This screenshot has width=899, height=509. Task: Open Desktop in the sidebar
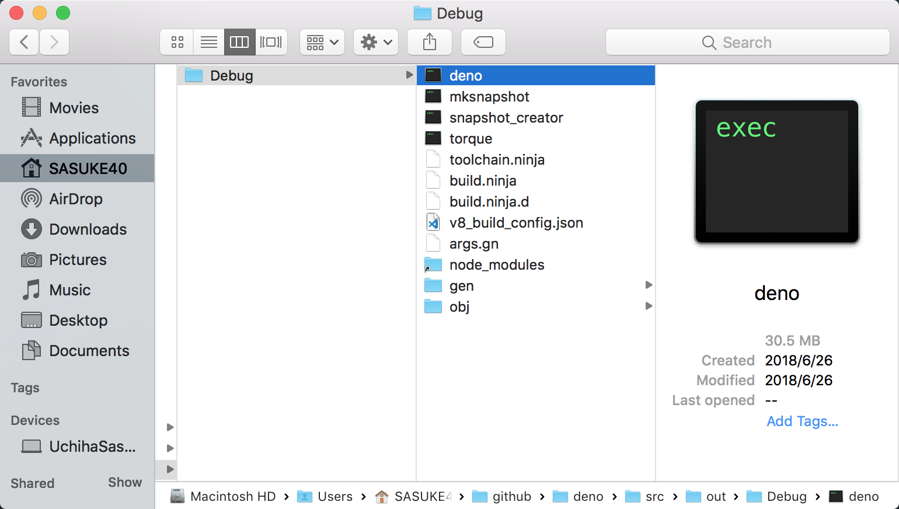pyautogui.click(x=77, y=320)
